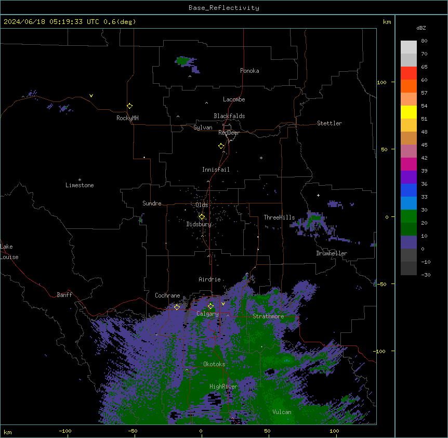448x438 pixels.
Task: Click the yellow diamond marker above Calgary
Action: [210, 306]
